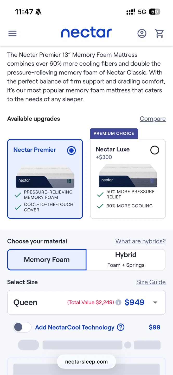Choose the Memory Foam material tab
This screenshot has width=173, height=375.
[x=47, y=260]
